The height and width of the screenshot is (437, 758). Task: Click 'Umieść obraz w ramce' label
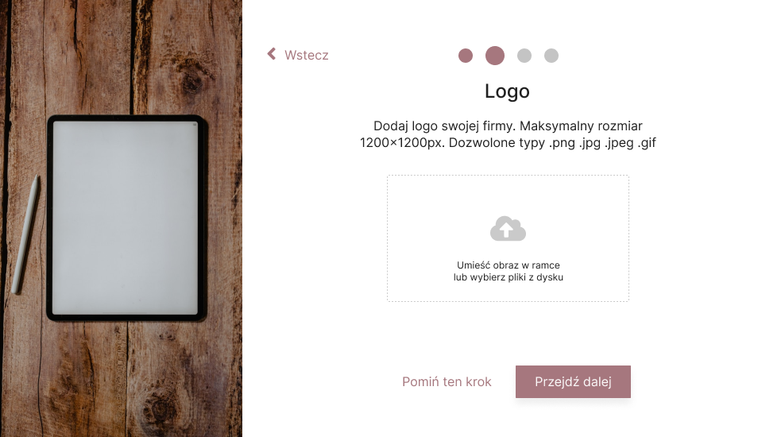508,265
